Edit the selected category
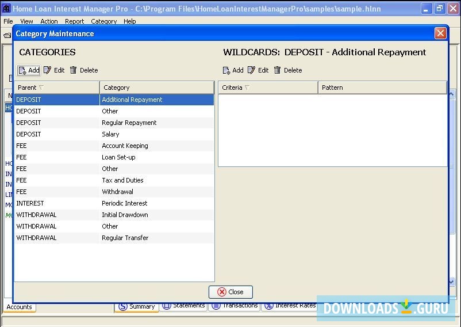461x327 pixels. click(x=54, y=70)
